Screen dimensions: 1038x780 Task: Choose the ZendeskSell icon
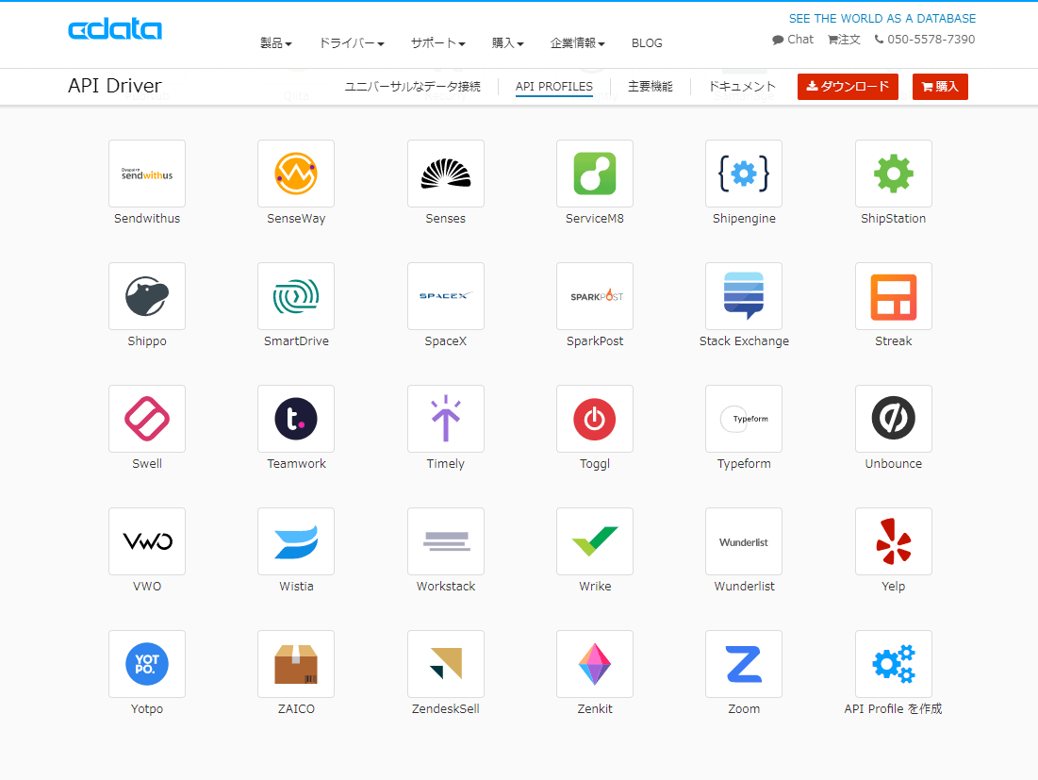tap(446, 663)
